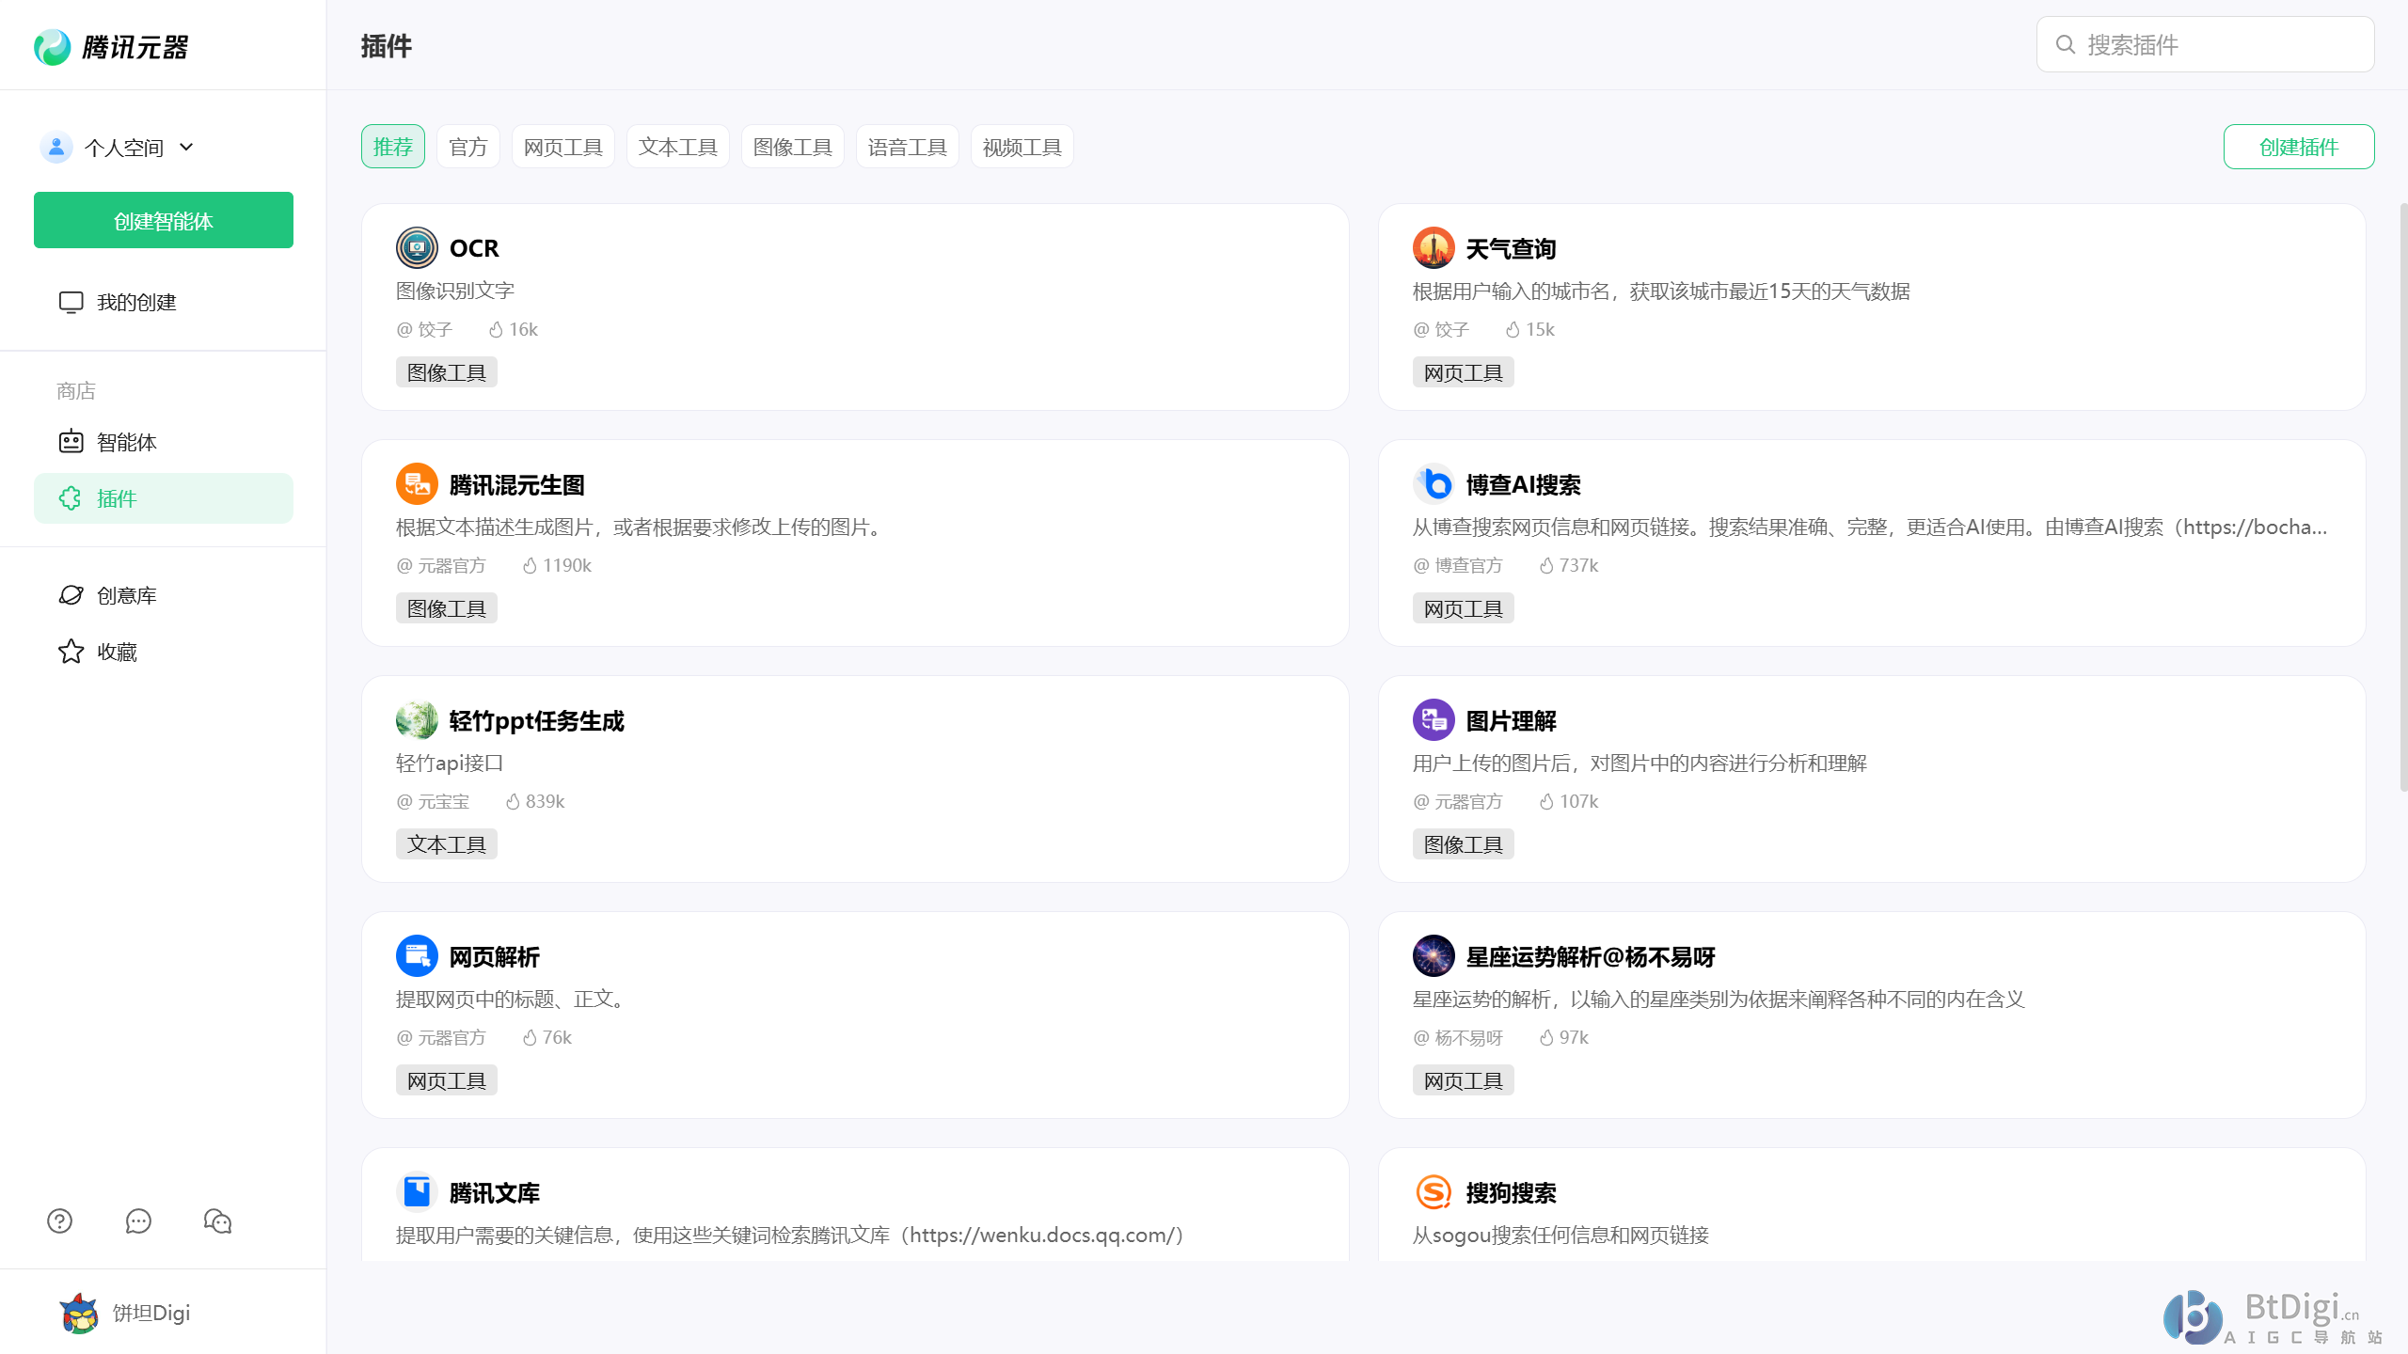The width and height of the screenshot is (2408, 1354).
Task: Focus the 搜索插件 search field
Action: [x=2206, y=44]
